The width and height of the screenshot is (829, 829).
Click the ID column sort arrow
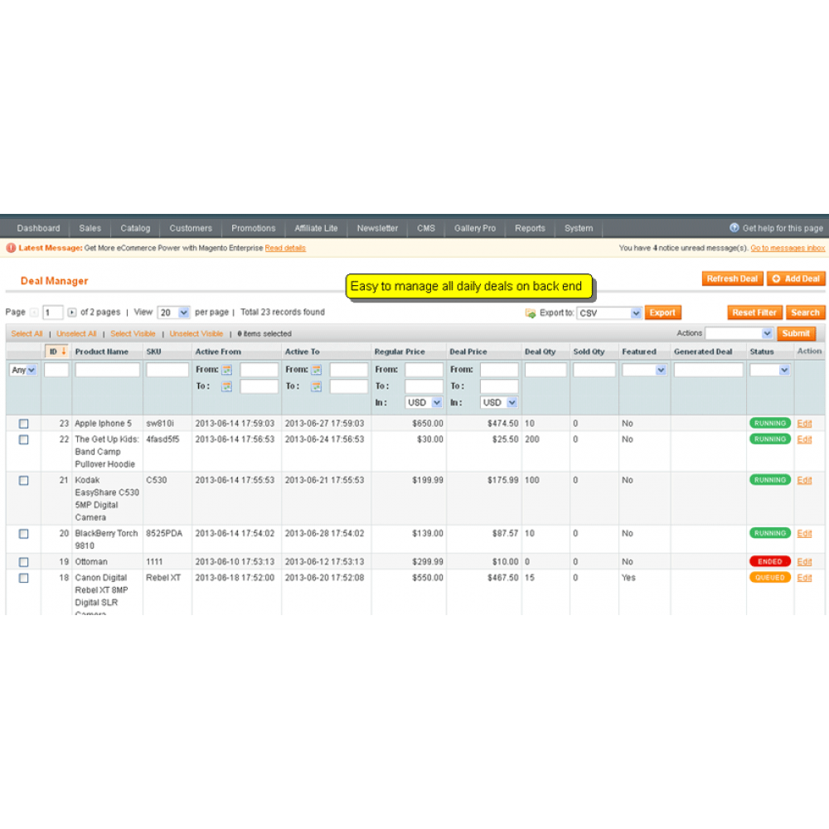61,351
